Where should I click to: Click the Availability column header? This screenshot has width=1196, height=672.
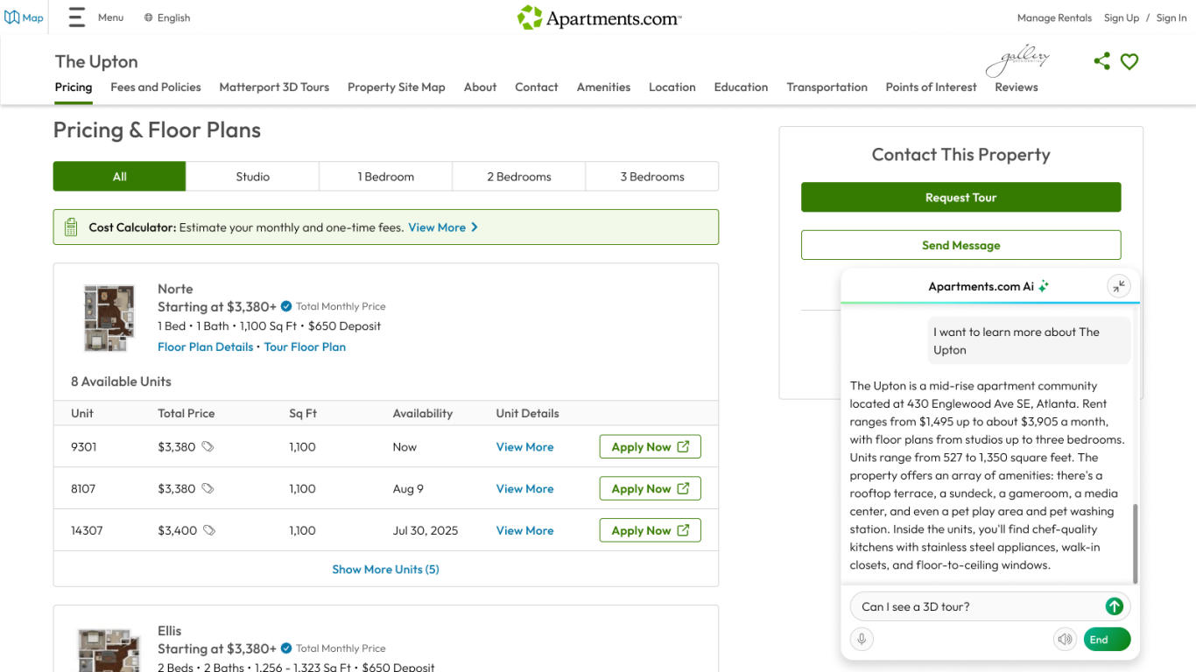coord(423,413)
